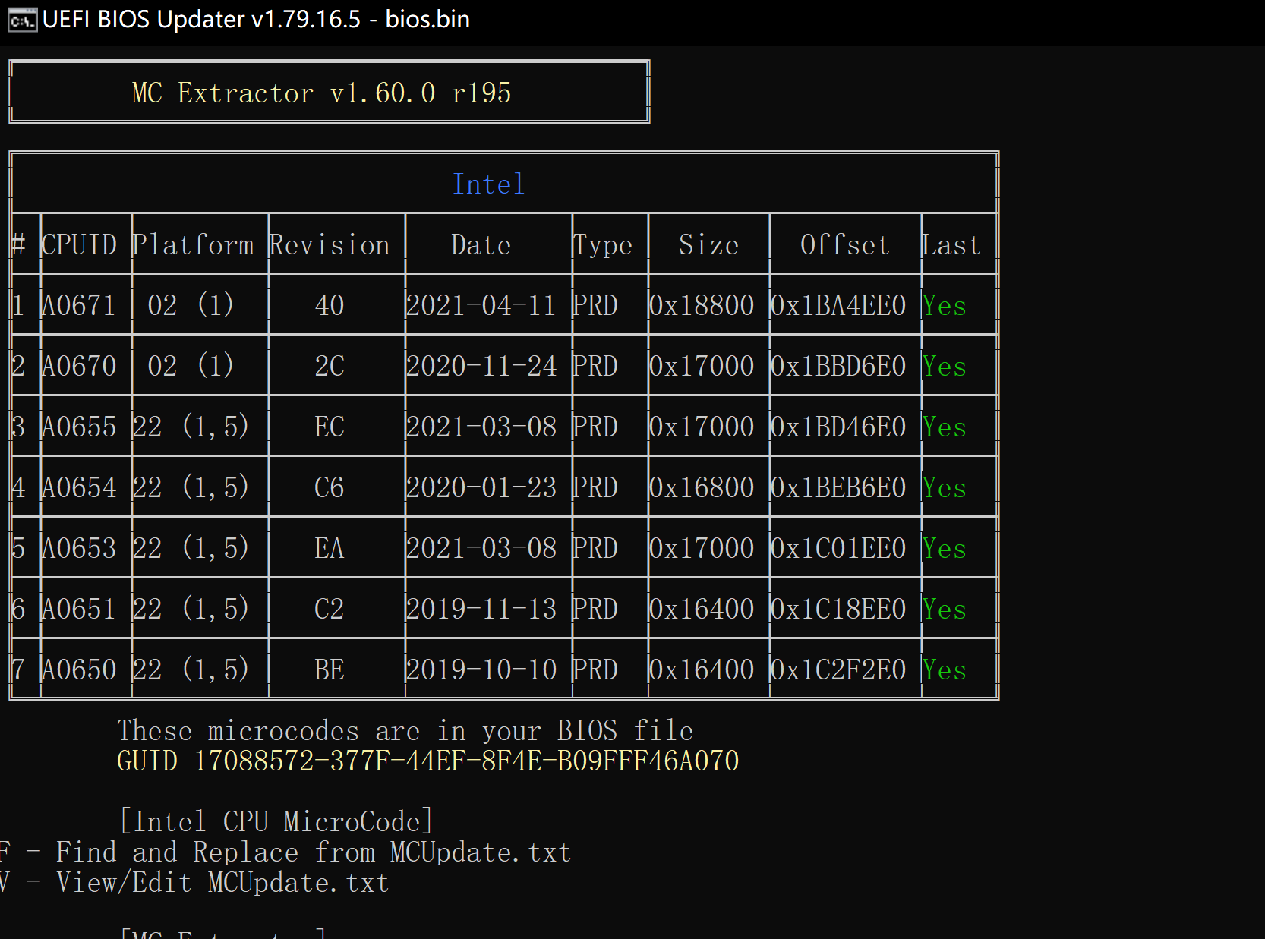Click the Offset column header
1265x939 pixels.
[x=846, y=244]
